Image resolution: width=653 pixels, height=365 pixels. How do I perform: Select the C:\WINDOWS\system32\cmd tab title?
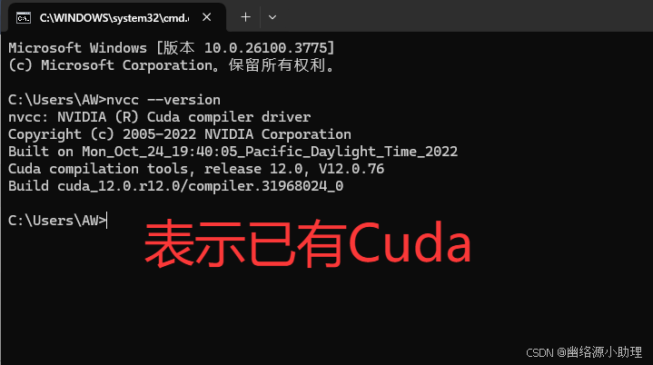point(114,18)
